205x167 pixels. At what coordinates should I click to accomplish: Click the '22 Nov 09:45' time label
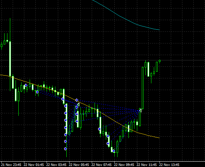tap(124, 165)
